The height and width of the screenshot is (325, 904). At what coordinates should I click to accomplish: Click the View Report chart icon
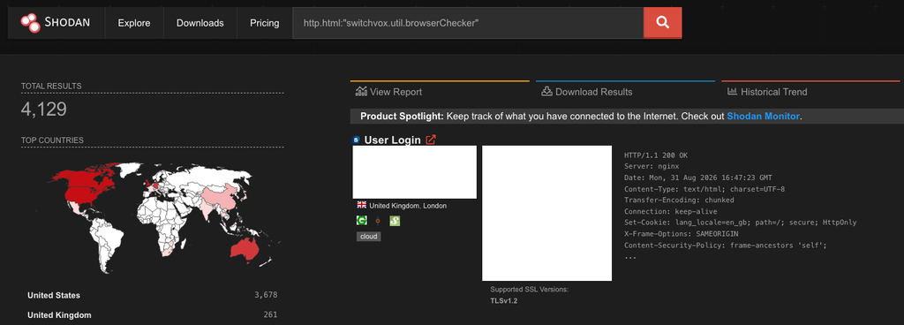pyautogui.click(x=361, y=92)
